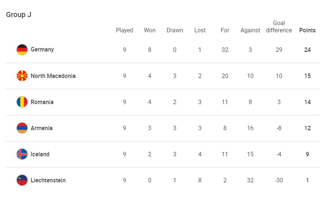Click the Group J heading

pyautogui.click(x=19, y=15)
